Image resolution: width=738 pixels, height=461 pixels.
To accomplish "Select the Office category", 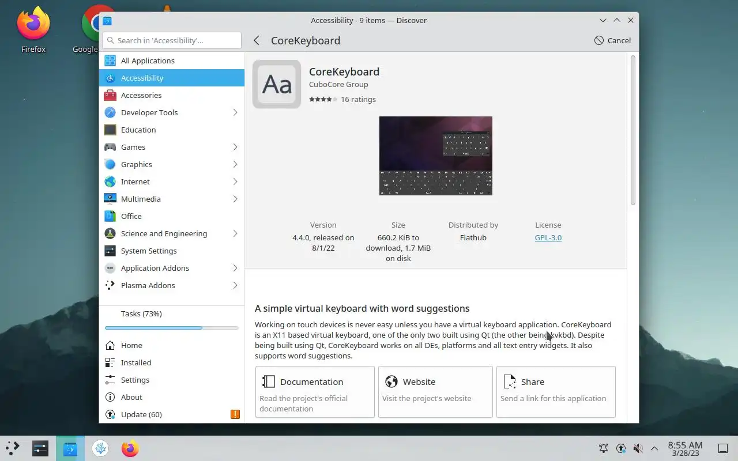I will click(x=172, y=216).
